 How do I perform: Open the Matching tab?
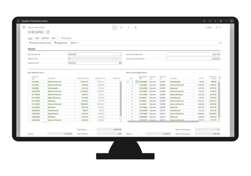tap(45, 38)
